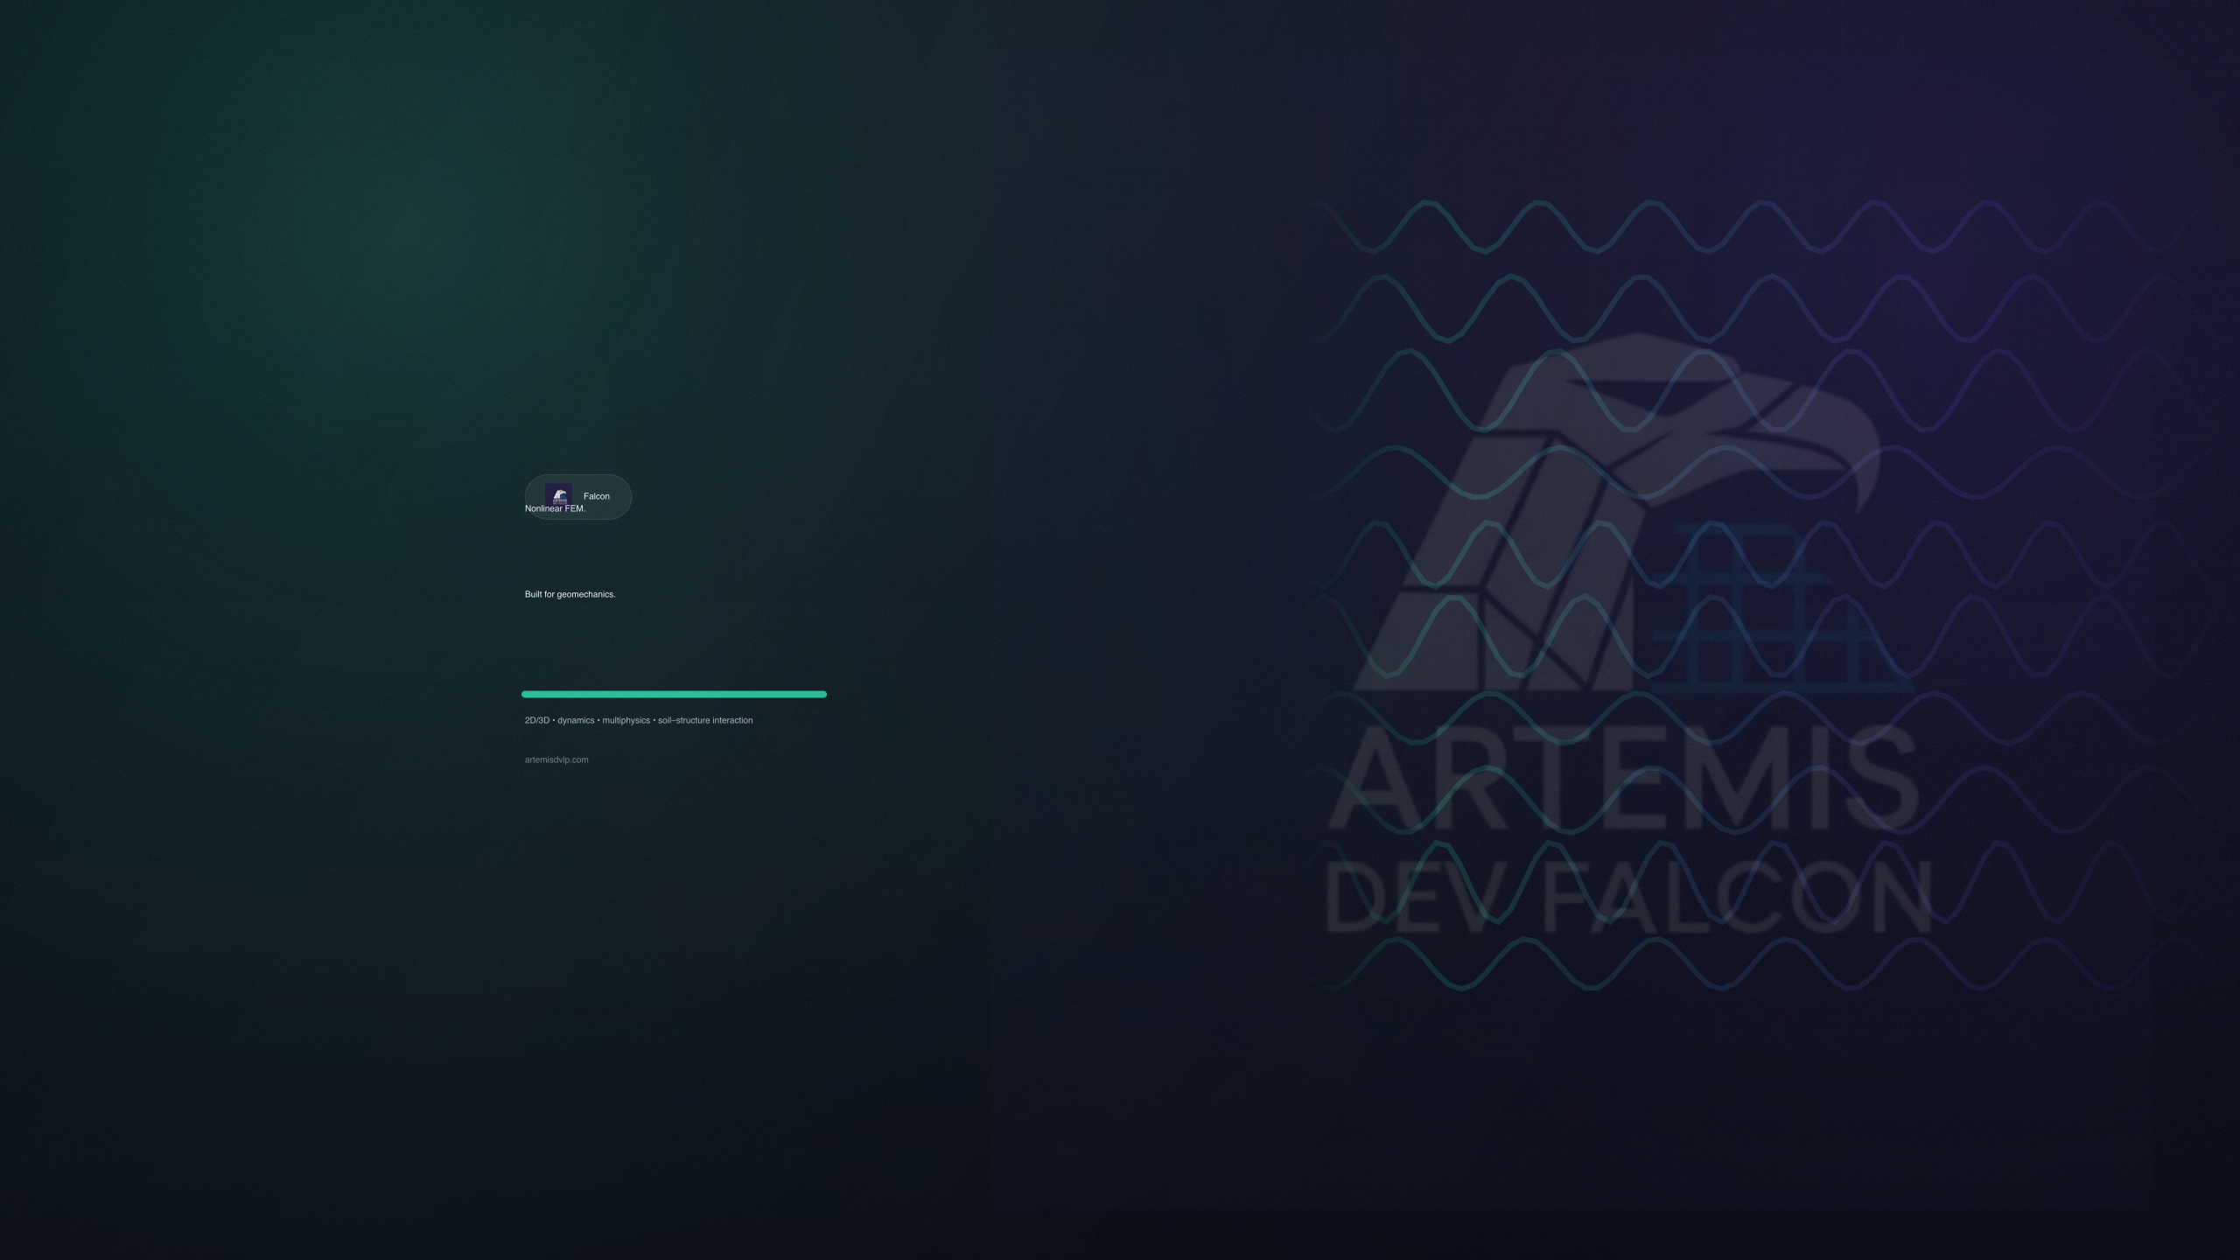
Task: Click the '2D/3D • dynamics • multiphysics' tagline
Action: pos(639,720)
